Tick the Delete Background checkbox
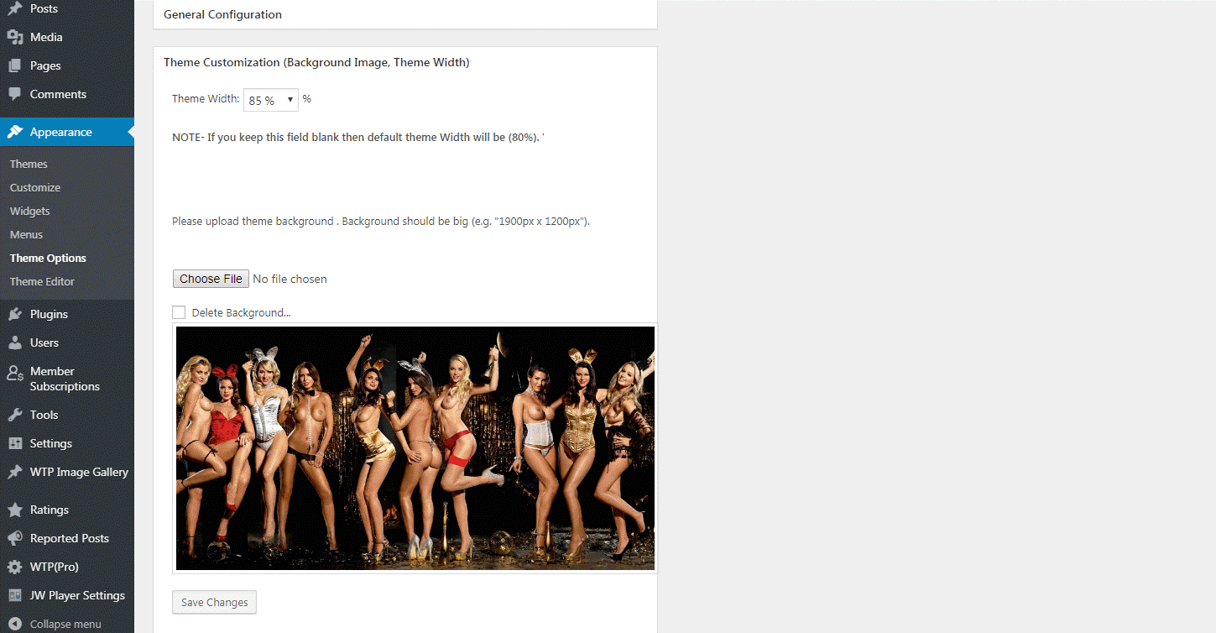The width and height of the screenshot is (1216, 633). 179,312
